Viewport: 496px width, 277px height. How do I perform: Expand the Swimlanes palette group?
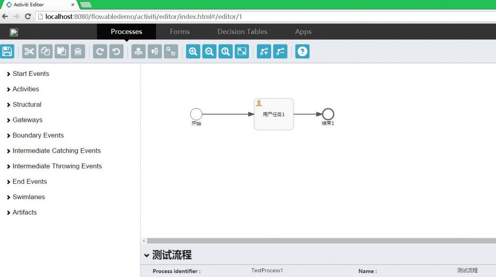(26, 197)
